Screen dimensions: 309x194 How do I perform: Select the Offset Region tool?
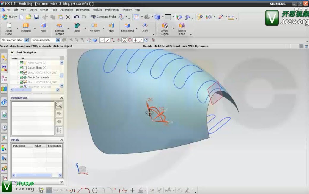[x=165, y=26]
